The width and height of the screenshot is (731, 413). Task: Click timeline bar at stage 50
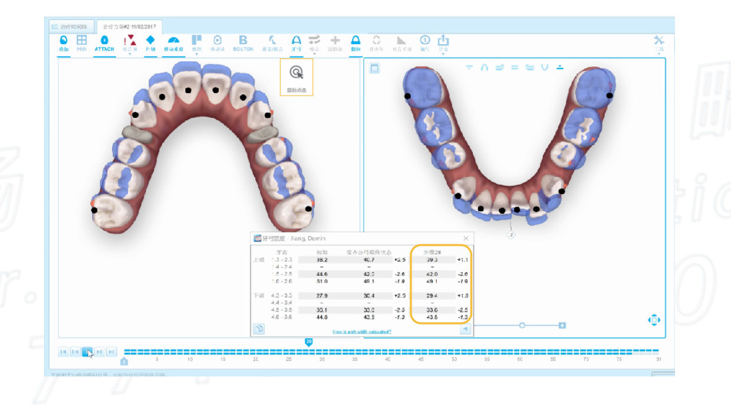point(454,352)
